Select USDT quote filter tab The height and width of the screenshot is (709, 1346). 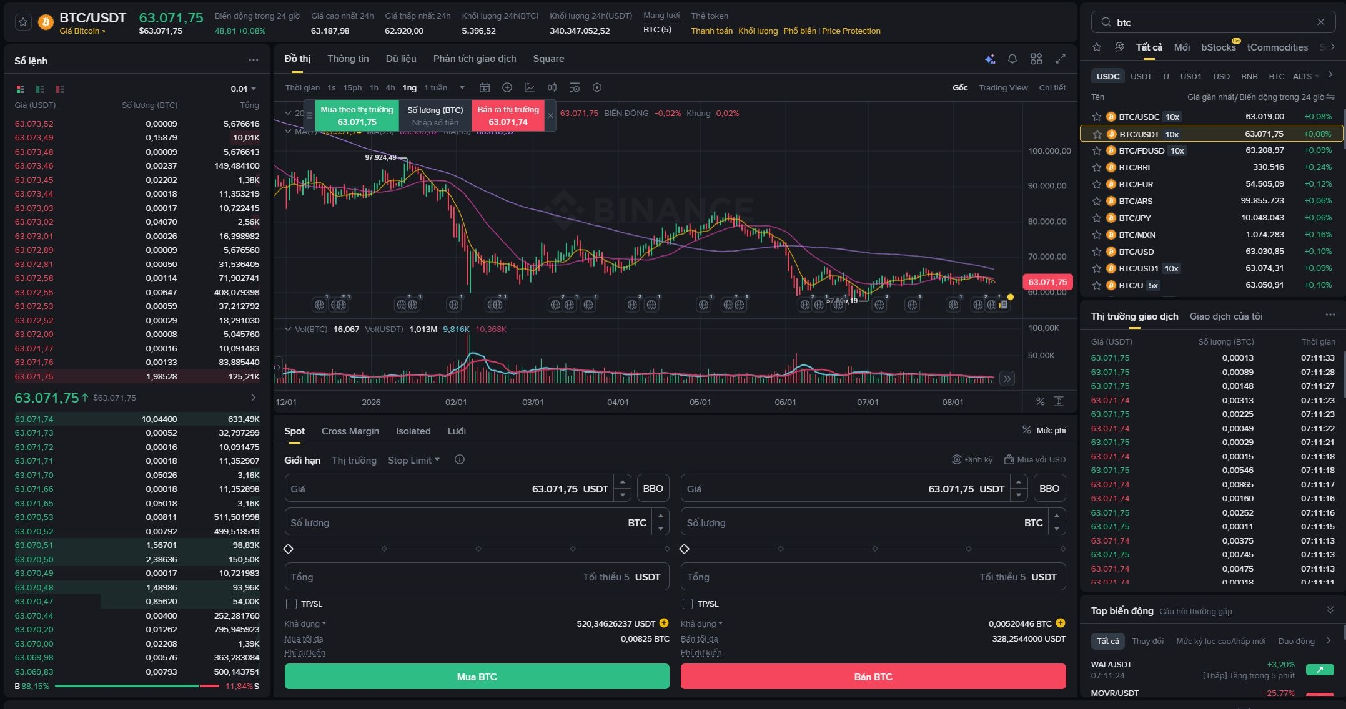[x=1141, y=76]
